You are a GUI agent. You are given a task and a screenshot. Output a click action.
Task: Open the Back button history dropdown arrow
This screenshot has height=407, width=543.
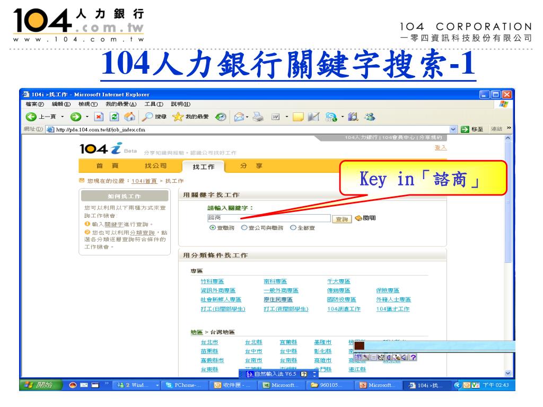coord(63,117)
